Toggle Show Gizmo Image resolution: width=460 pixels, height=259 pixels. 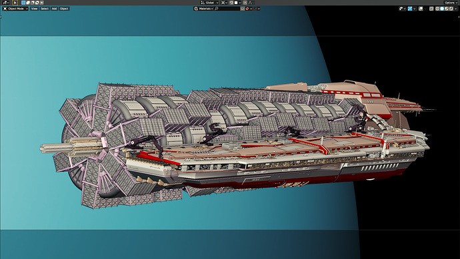410,9
